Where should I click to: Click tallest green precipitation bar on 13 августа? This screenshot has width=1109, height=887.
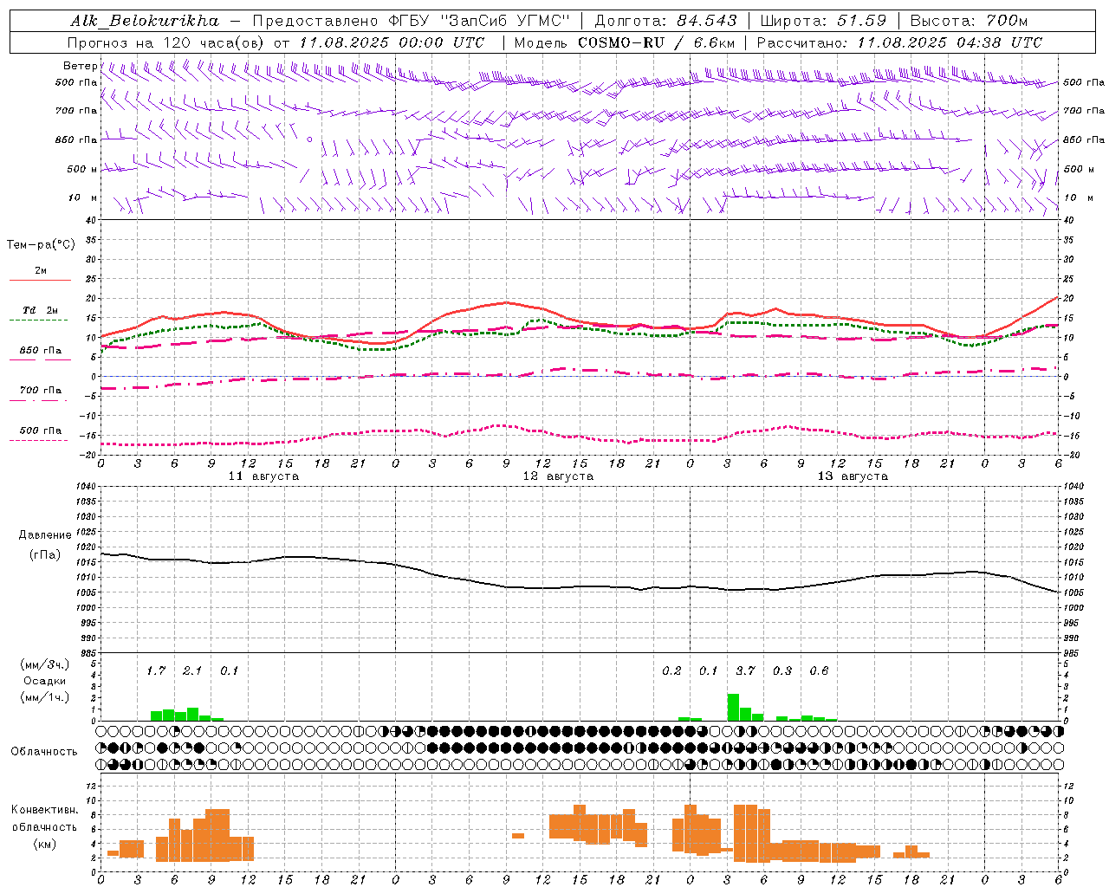pyautogui.click(x=733, y=707)
